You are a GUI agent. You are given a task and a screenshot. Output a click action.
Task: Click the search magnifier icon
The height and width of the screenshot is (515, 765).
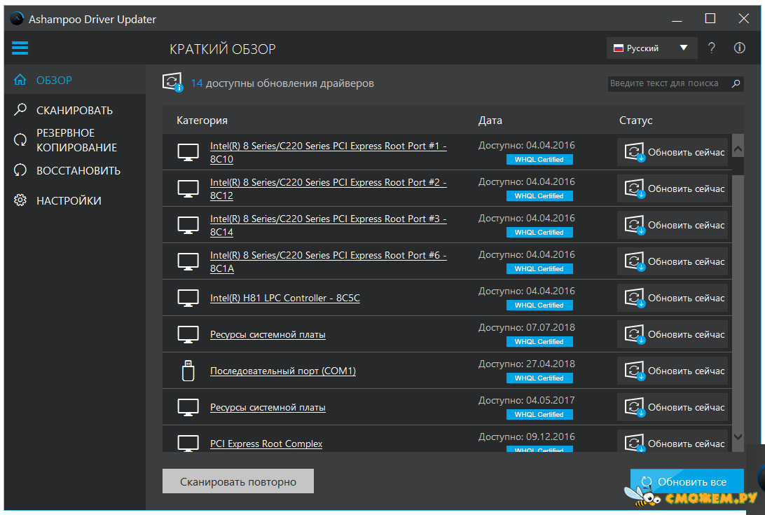click(736, 83)
